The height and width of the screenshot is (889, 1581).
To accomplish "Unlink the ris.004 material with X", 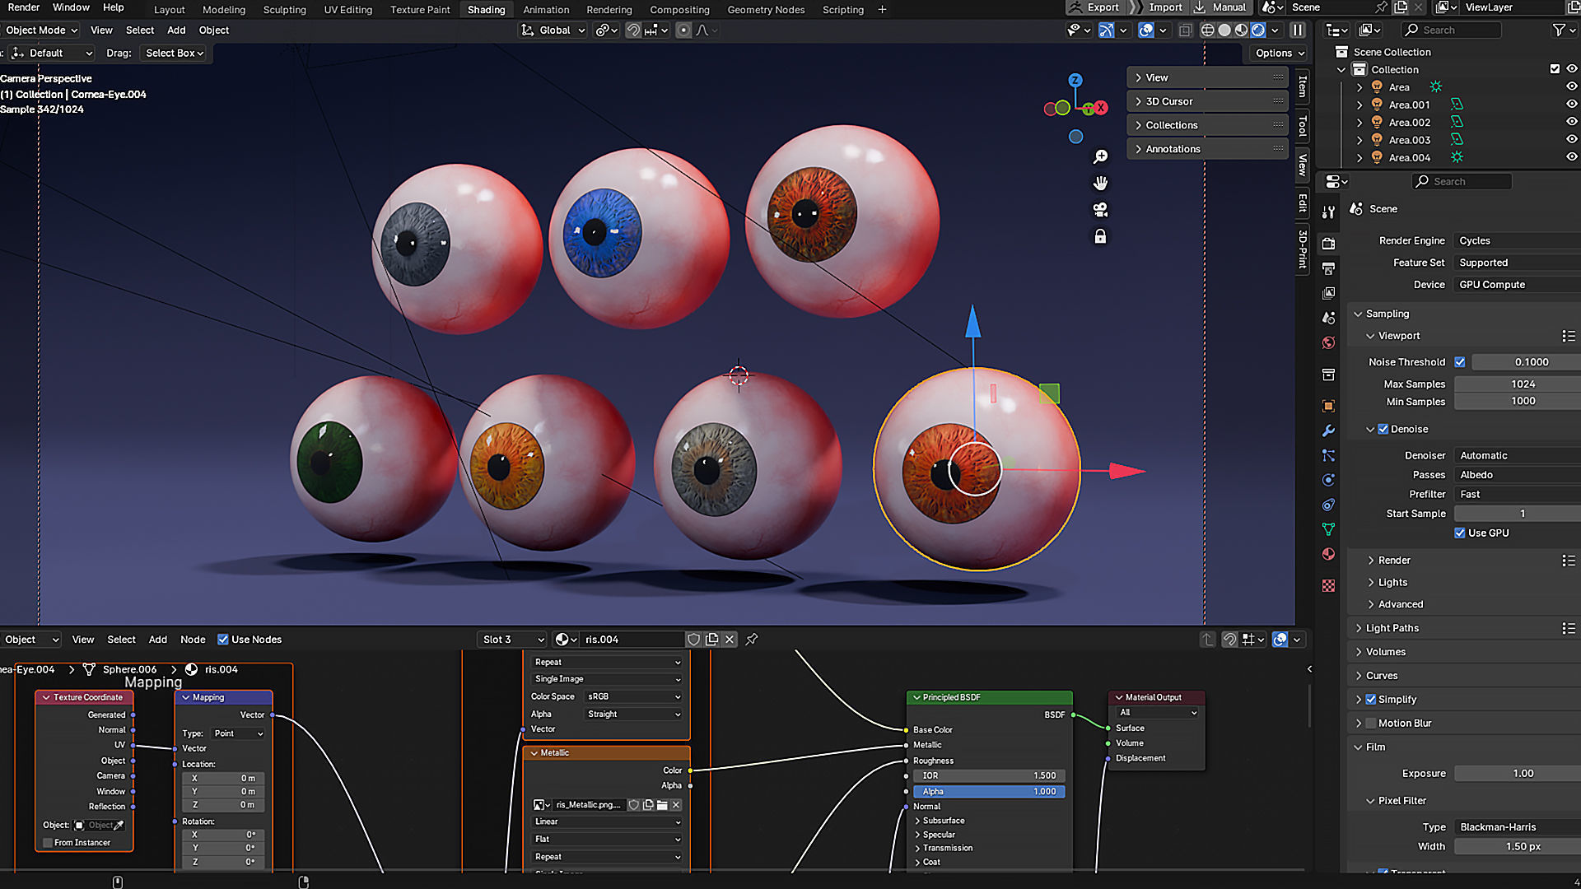I will pyautogui.click(x=730, y=640).
